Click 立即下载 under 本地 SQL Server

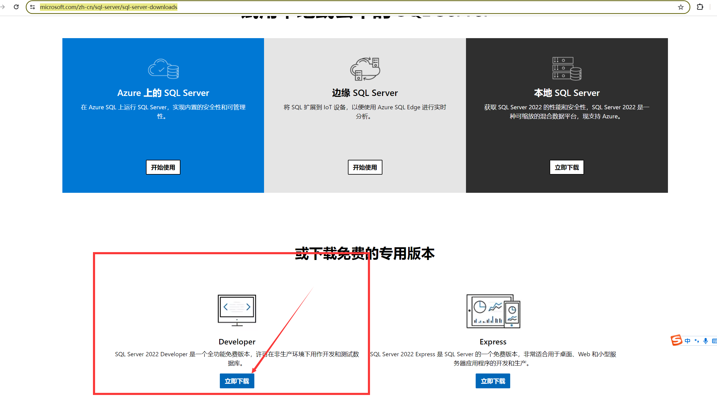567,167
